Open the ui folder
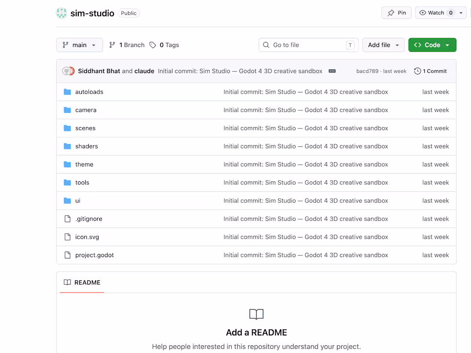 [x=78, y=201]
